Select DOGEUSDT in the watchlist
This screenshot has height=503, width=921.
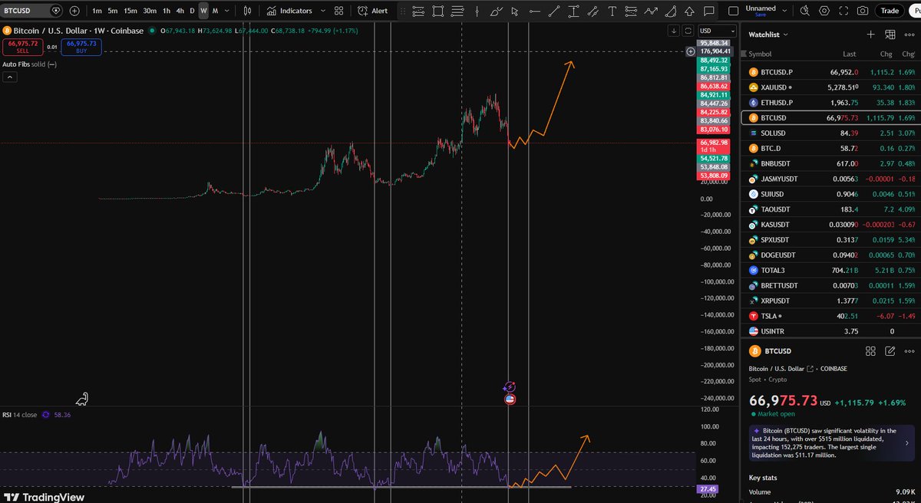[x=829, y=255]
